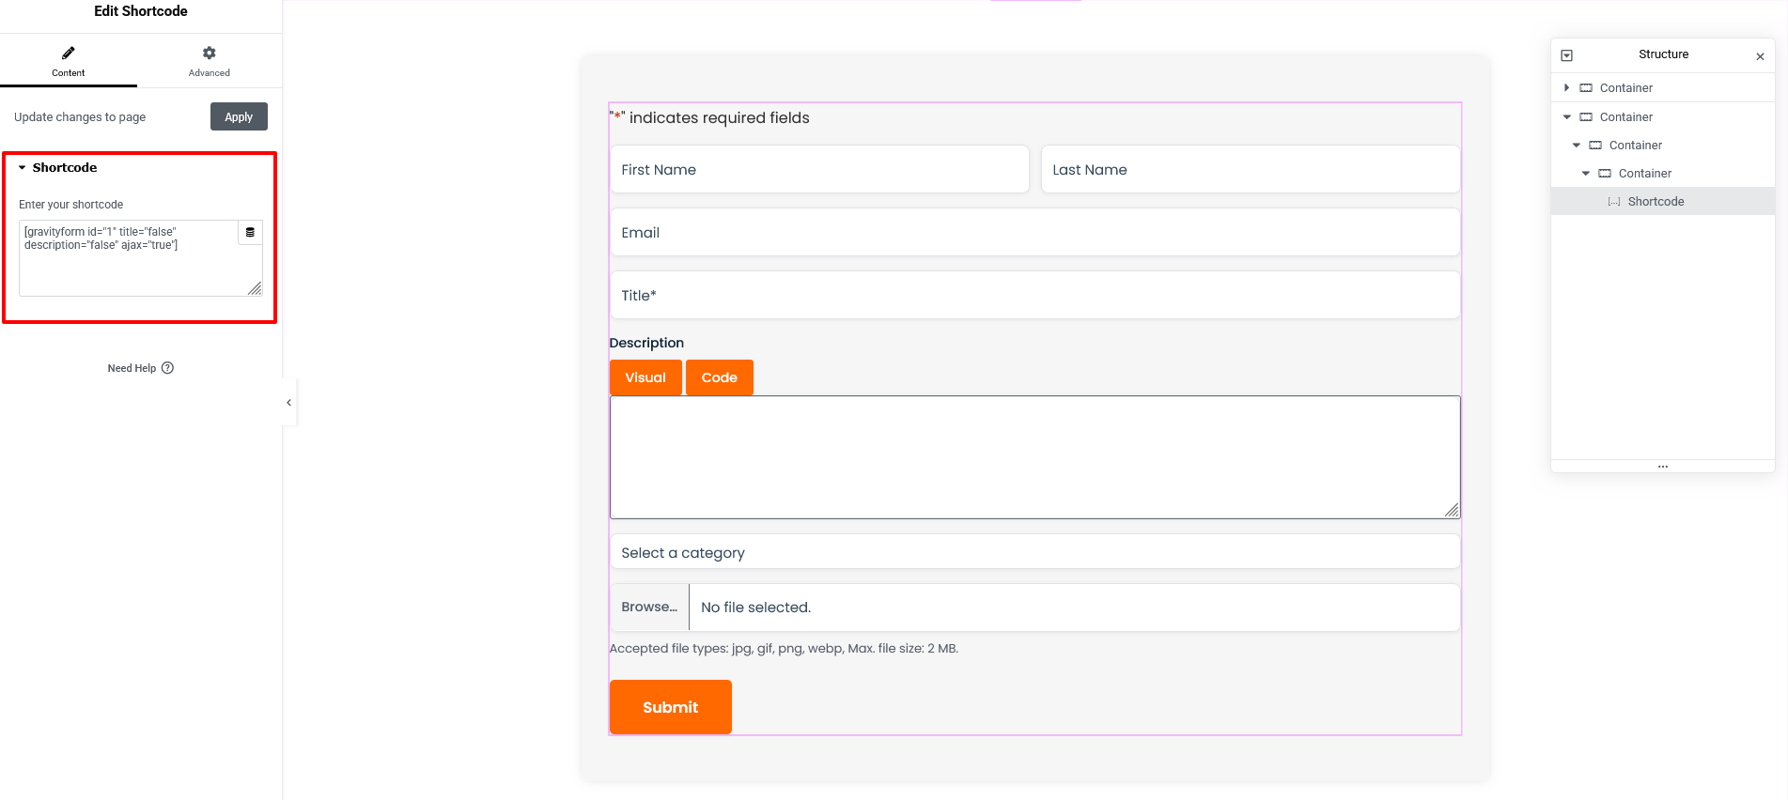Select the Shortcode item in Structure
The width and height of the screenshot is (1788, 800).
(1656, 202)
